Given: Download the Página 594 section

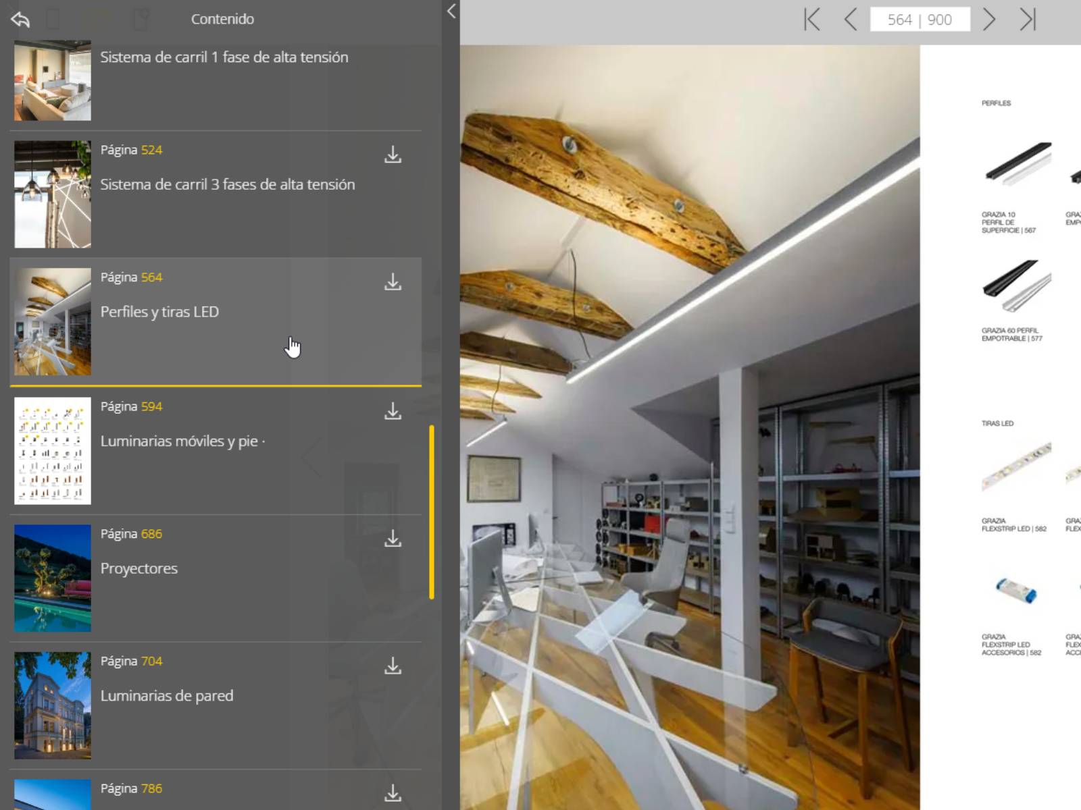Looking at the screenshot, I should (393, 410).
